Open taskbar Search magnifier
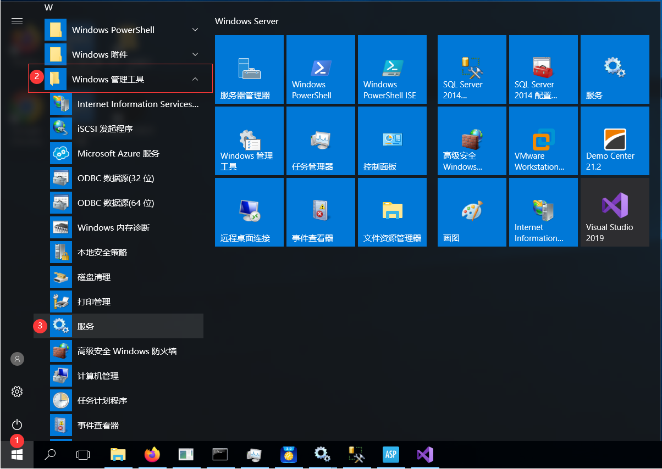This screenshot has width=662, height=469. 50,455
